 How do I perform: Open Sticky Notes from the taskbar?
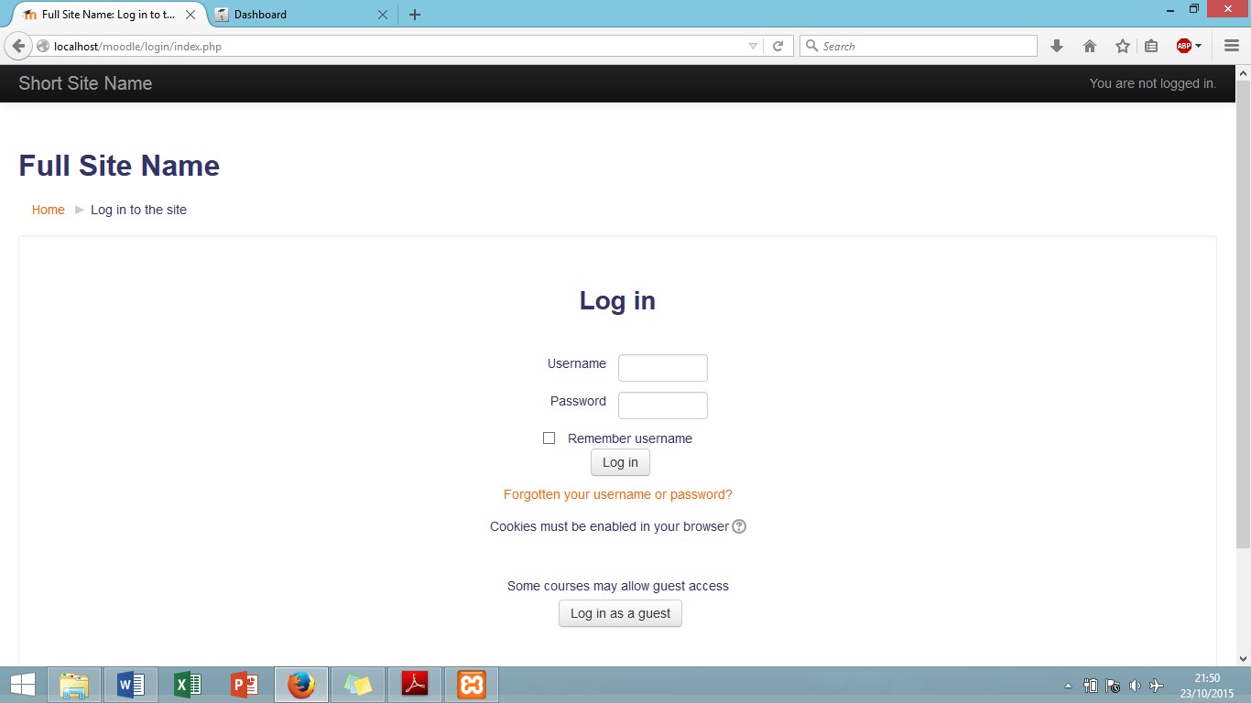point(358,685)
